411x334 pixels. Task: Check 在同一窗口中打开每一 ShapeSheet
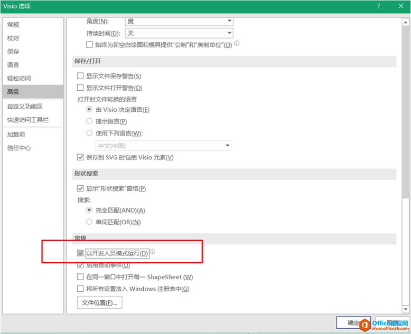click(x=80, y=277)
